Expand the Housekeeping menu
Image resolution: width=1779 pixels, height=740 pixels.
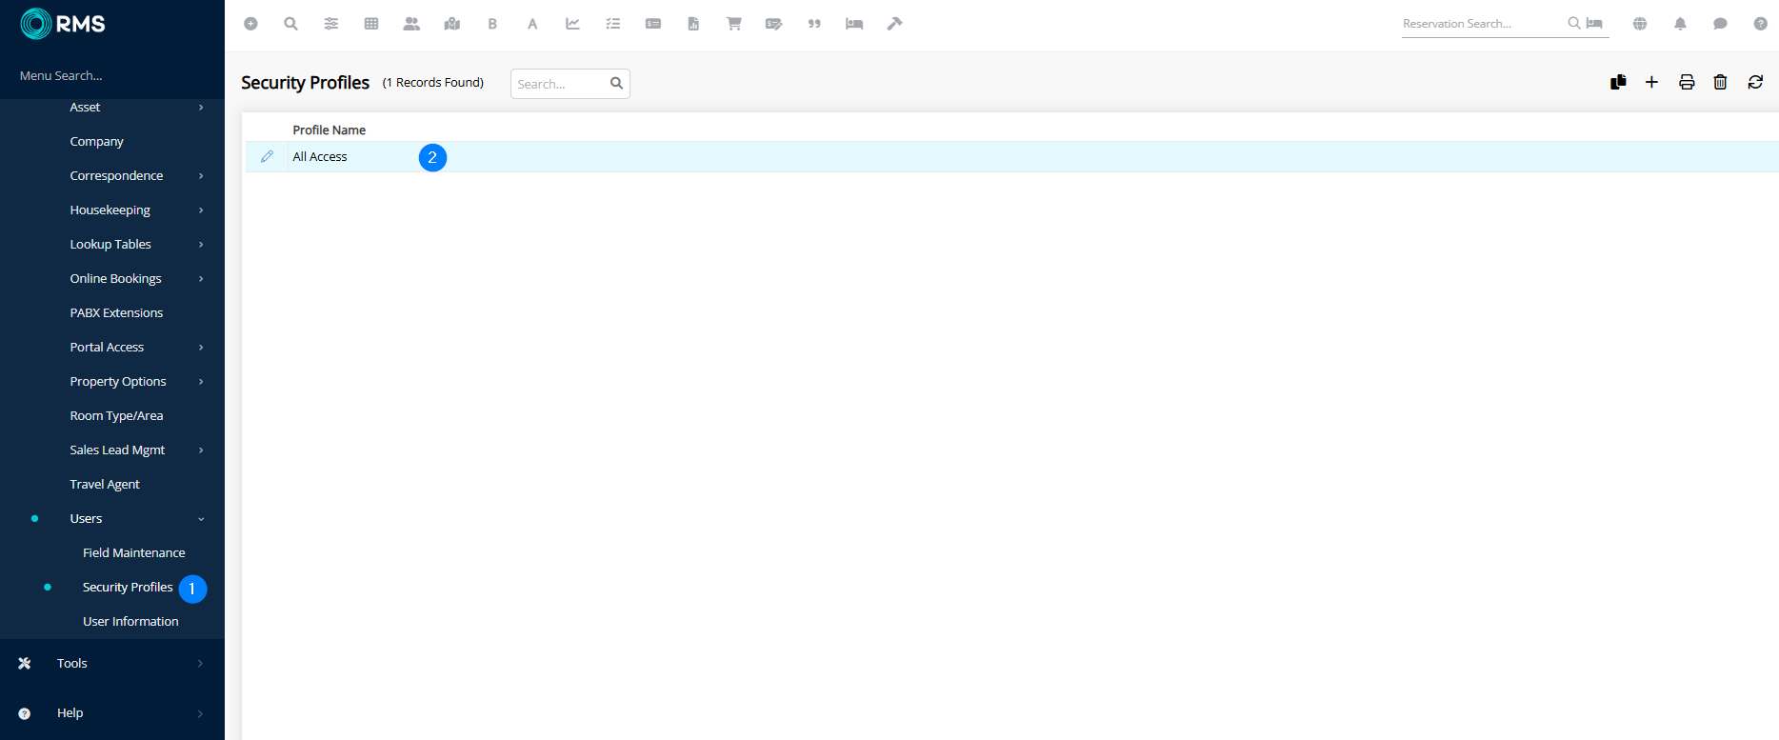click(110, 210)
